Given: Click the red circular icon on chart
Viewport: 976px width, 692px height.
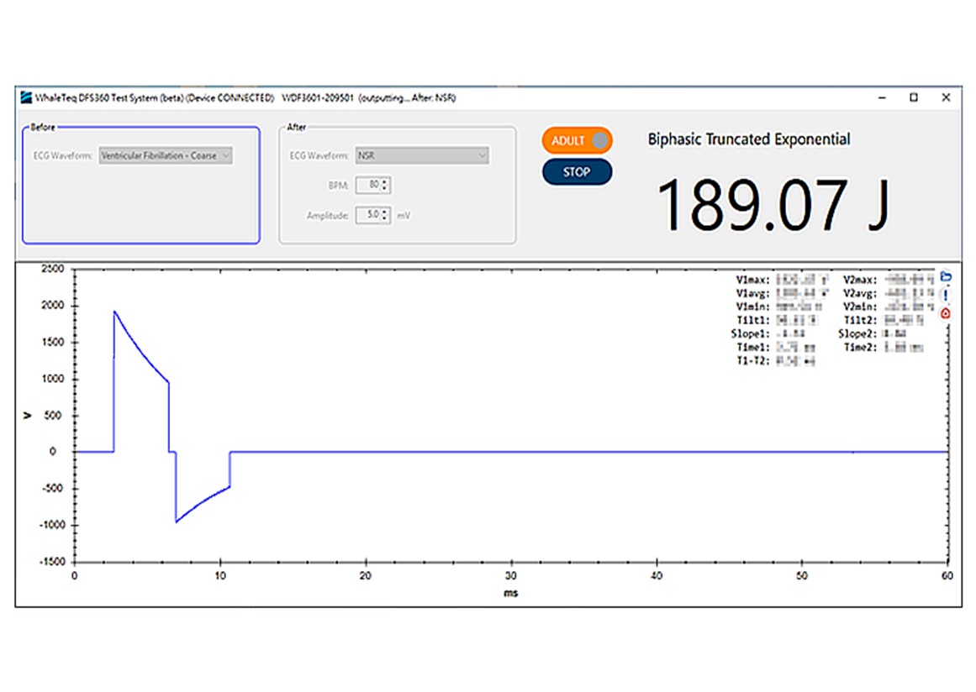Looking at the screenshot, I should pos(945,313).
